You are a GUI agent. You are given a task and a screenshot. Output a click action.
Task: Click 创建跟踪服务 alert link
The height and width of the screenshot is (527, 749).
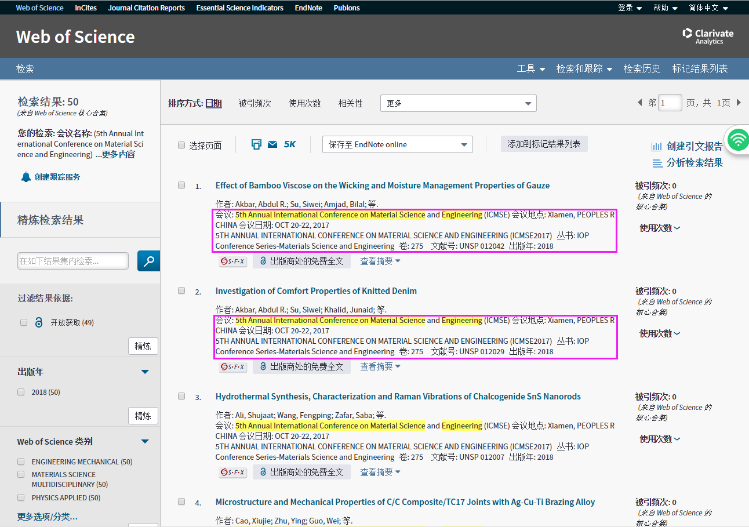point(50,177)
